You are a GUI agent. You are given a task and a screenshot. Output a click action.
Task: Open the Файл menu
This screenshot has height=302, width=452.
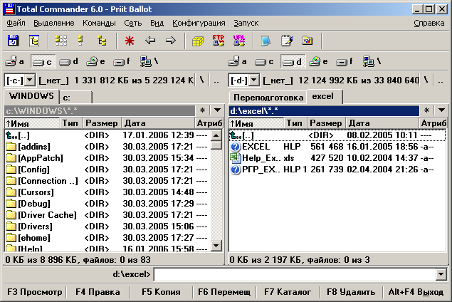tap(16, 23)
